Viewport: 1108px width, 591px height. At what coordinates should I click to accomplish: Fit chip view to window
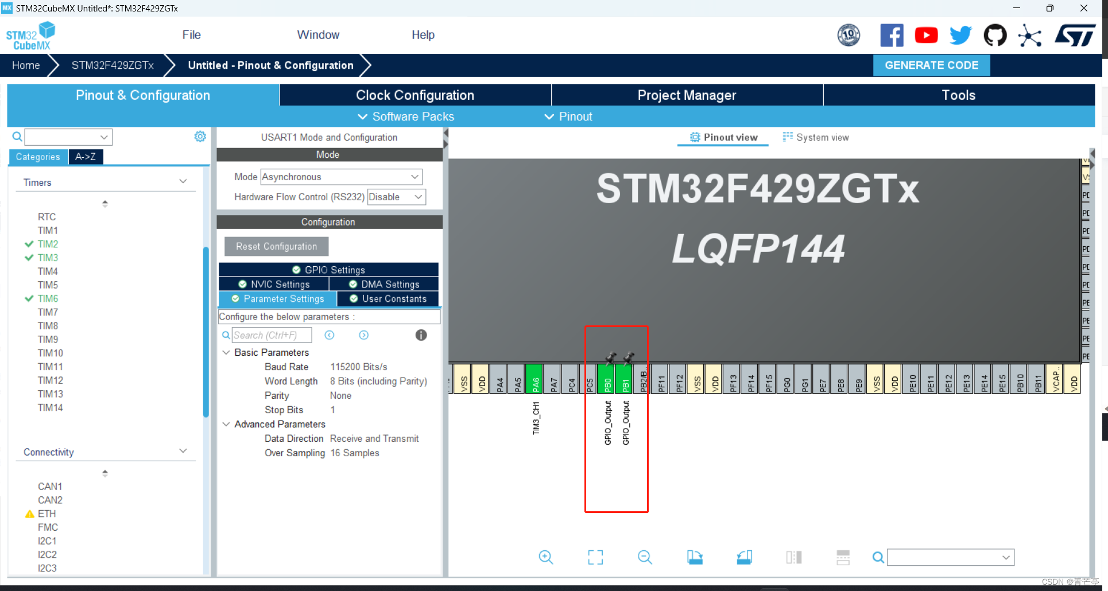click(x=595, y=557)
